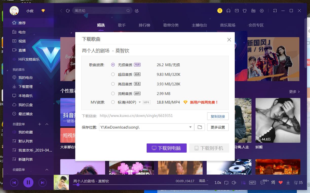
Task: Change the 1.0x playback speed
Action: 218,182
